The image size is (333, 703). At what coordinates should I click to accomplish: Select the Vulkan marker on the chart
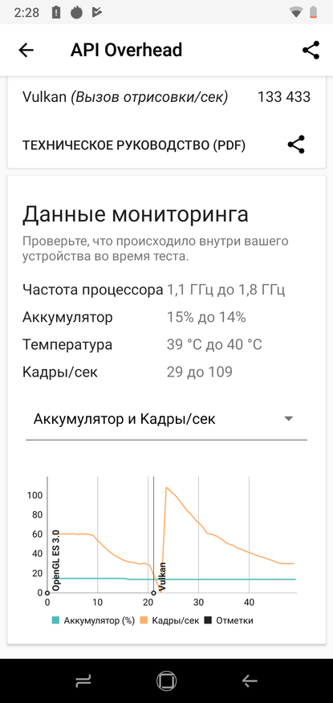[x=162, y=575]
